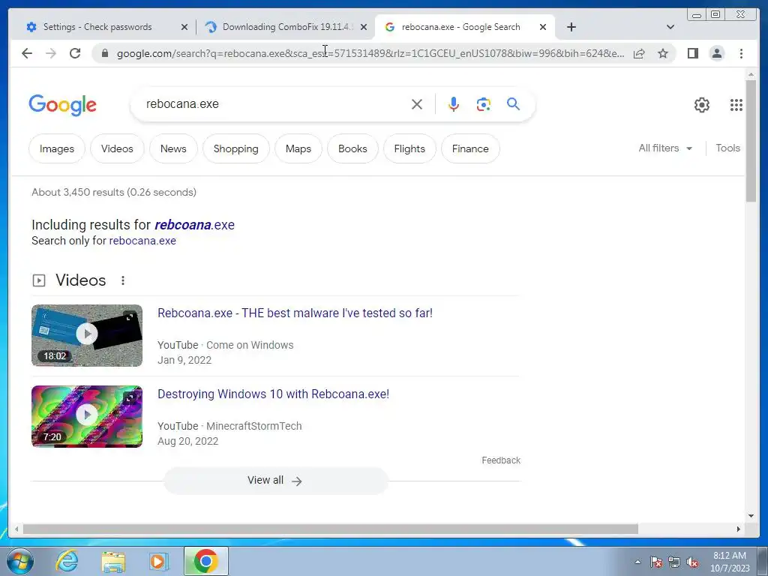Close the rebocana.exe Google Search tab
The height and width of the screenshot is (576, 768).
pos(543,28)
